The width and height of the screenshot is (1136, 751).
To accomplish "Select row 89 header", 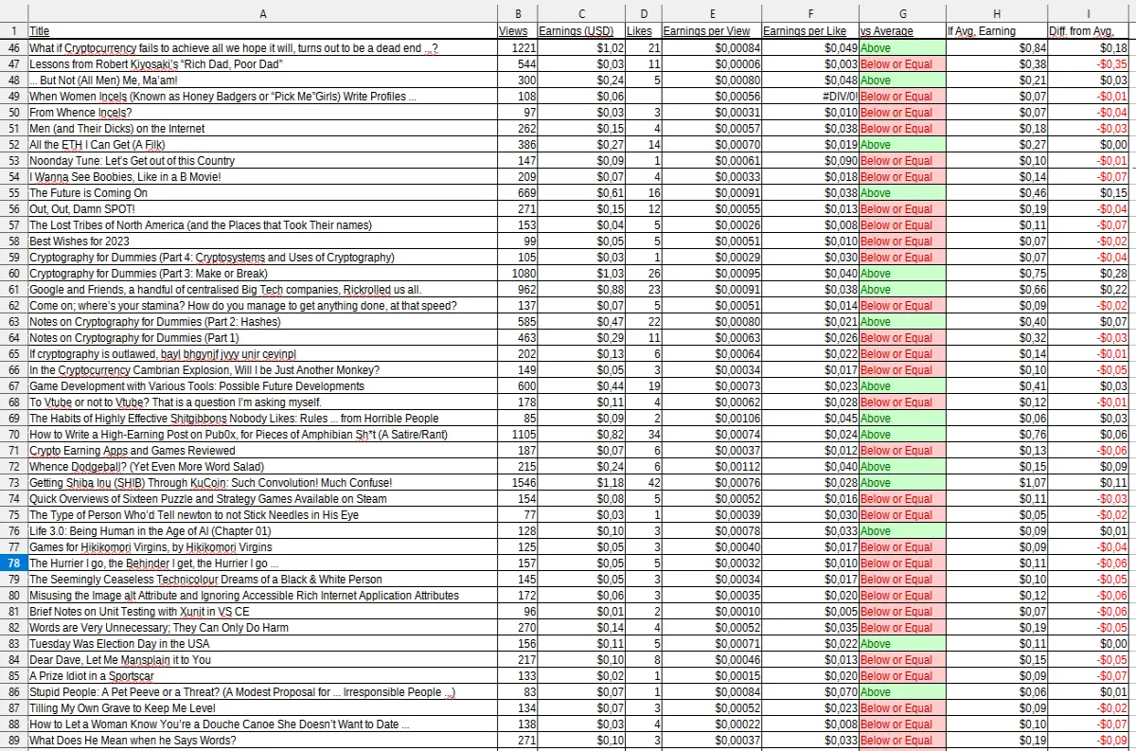I will [13, 740].
